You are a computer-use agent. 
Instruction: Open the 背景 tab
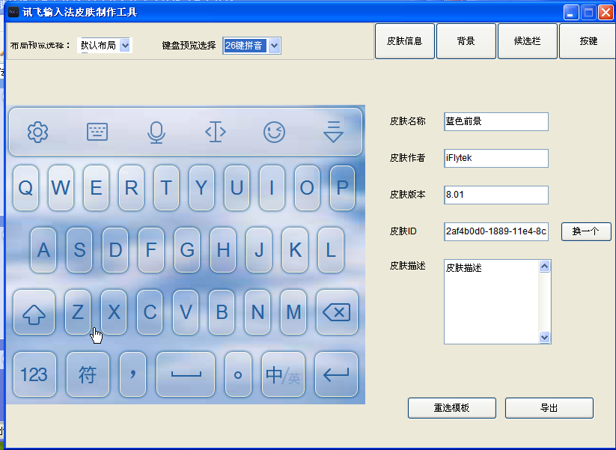pyautogui.click(x=466, y=41)
